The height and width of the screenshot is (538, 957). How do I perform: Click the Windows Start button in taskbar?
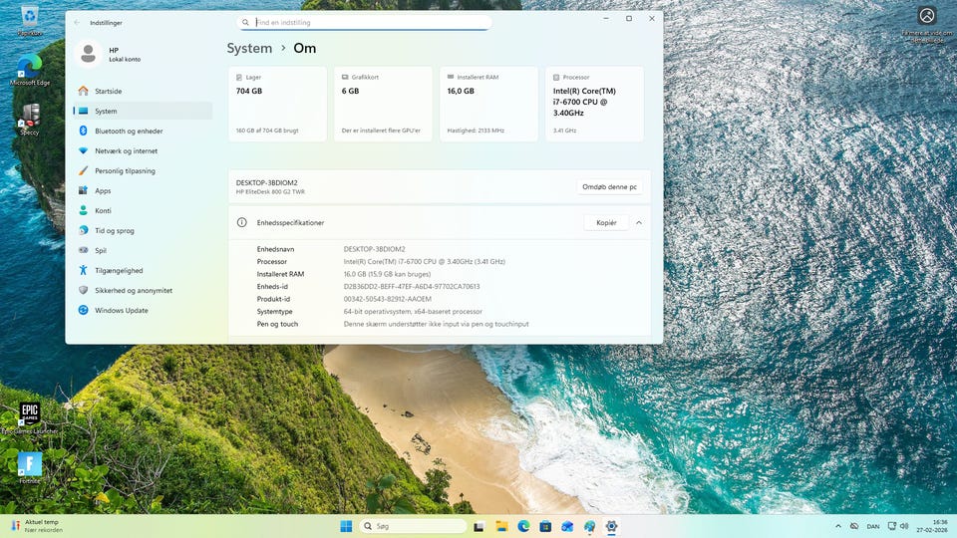346,526
